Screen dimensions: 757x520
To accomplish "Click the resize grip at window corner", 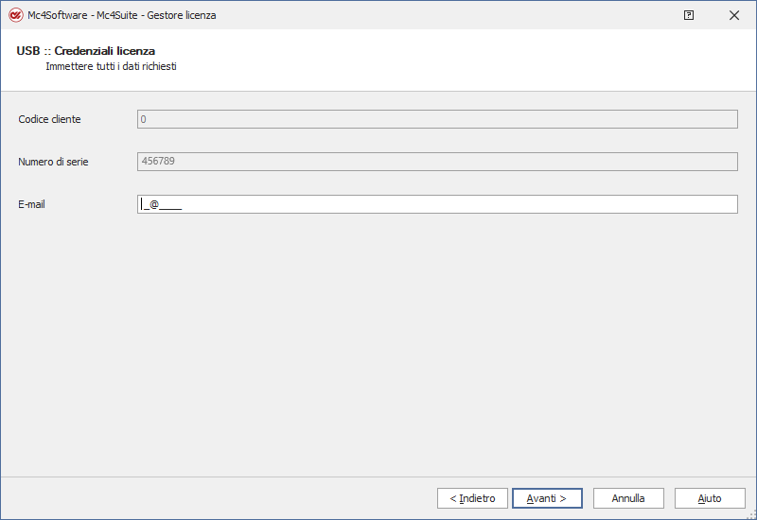I will [x=752, y=515].
